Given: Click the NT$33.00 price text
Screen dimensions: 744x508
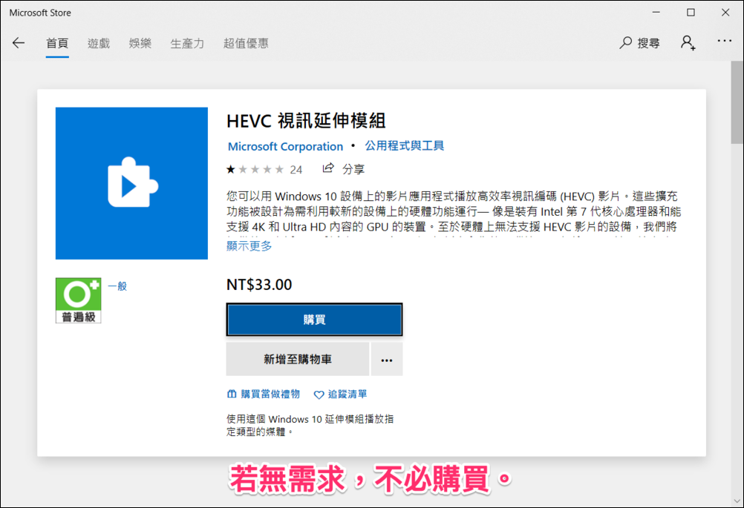Looking at the screenshot, I should [x=259, y=284].
